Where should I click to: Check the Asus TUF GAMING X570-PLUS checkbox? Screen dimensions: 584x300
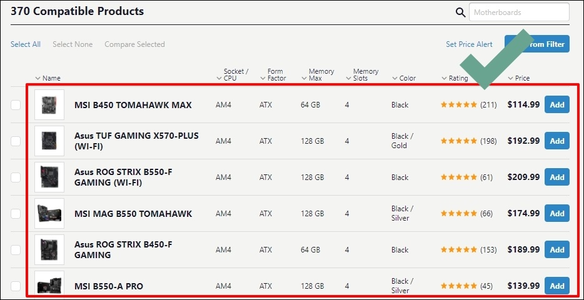click(16, 141)
